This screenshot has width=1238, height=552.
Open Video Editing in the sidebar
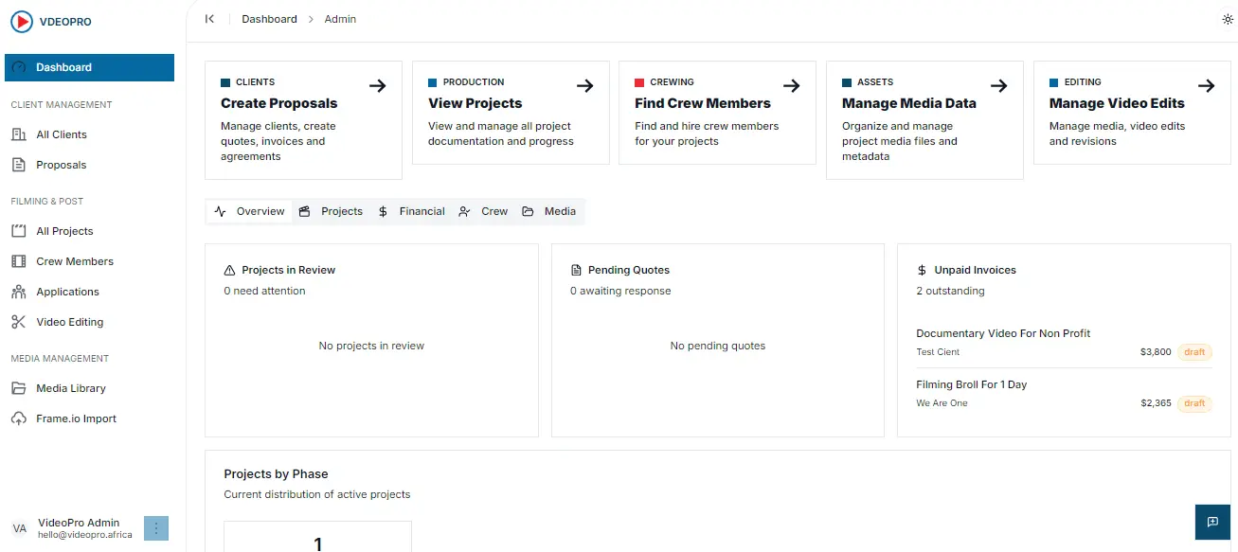[90, 322]
